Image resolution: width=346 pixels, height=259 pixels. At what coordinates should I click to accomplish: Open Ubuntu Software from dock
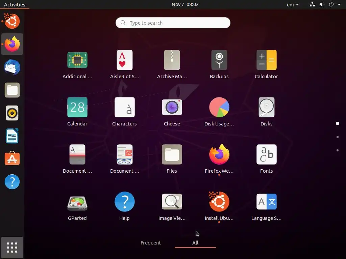click(12, 159)
